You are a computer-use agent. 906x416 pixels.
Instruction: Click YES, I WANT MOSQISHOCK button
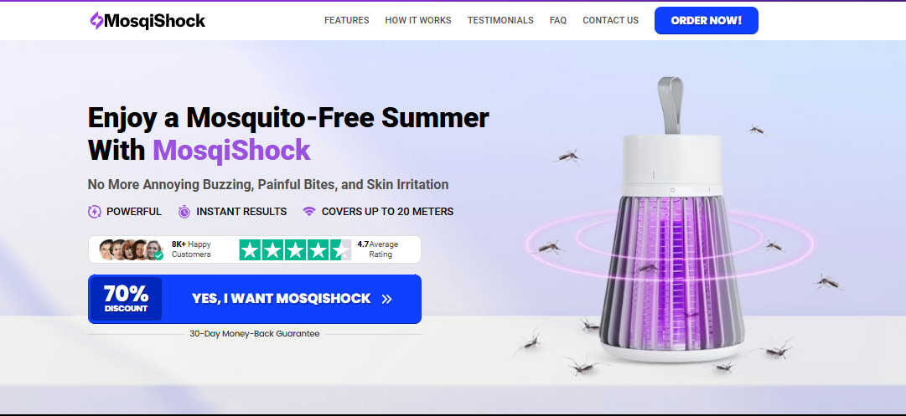pos(255,299)
